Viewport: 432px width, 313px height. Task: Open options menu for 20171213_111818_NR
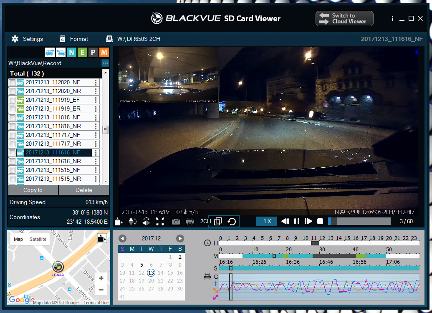tap(96, 126)
